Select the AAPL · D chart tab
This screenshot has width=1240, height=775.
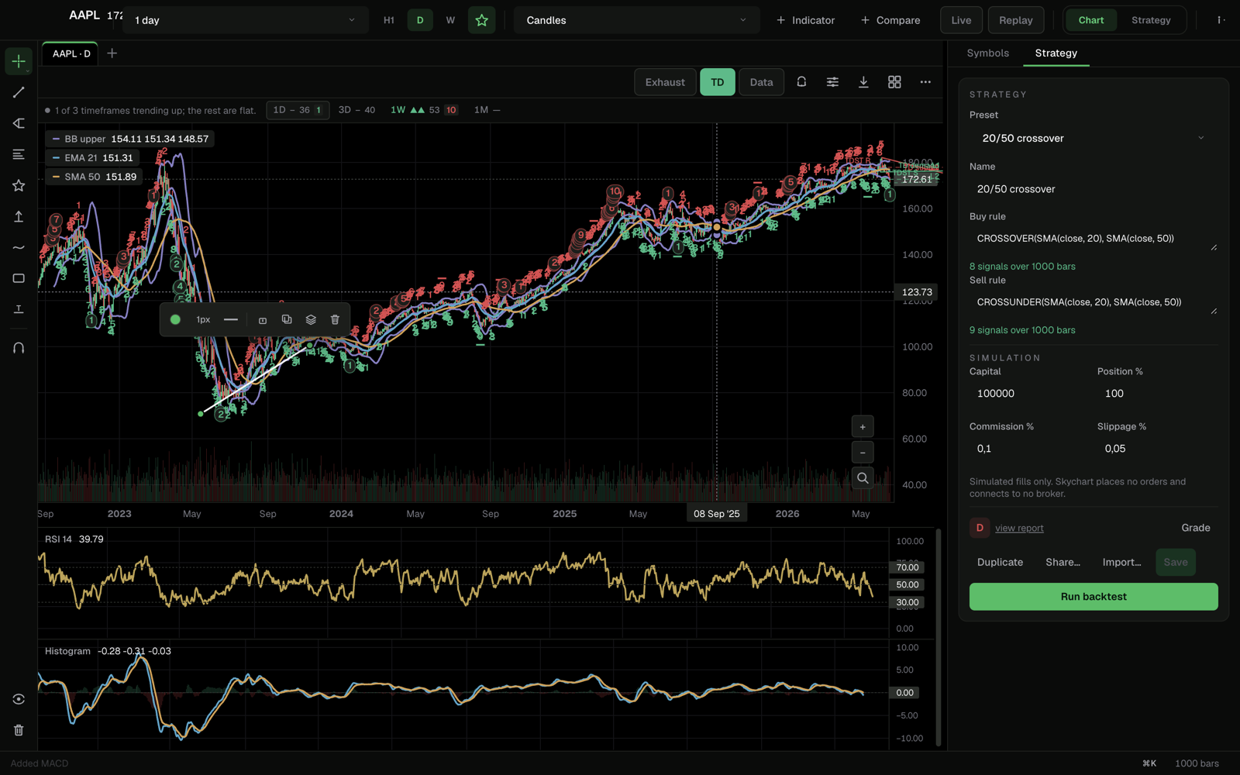(71, 53)
